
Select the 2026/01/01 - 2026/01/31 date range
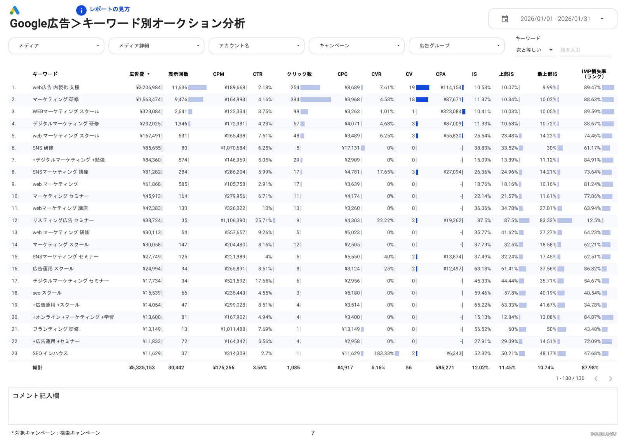point(556,18)
